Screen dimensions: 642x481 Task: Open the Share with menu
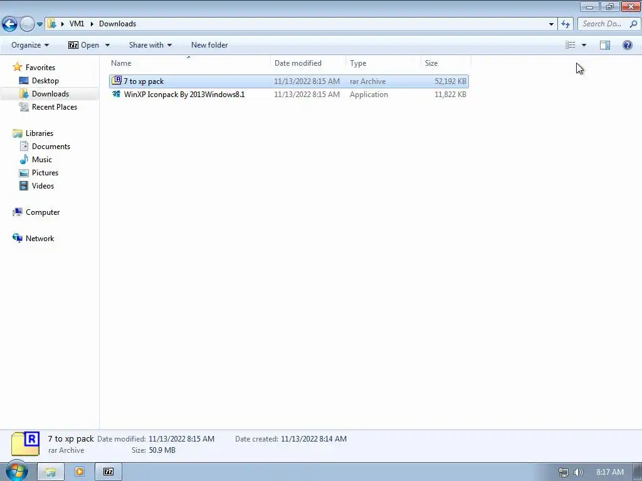pos(150,45)
